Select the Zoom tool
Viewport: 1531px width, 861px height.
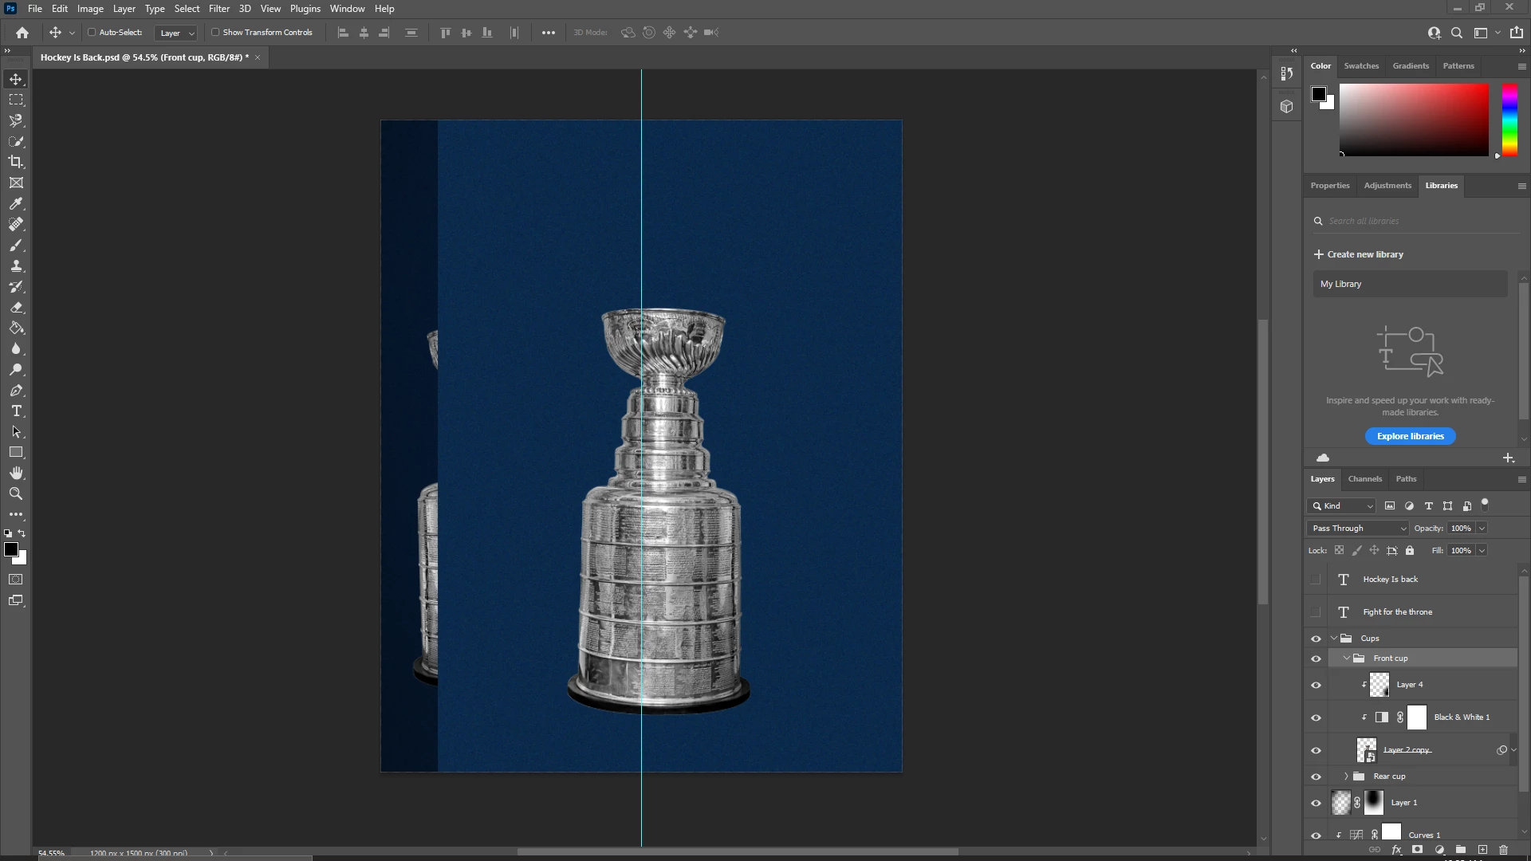pos(16,494)
